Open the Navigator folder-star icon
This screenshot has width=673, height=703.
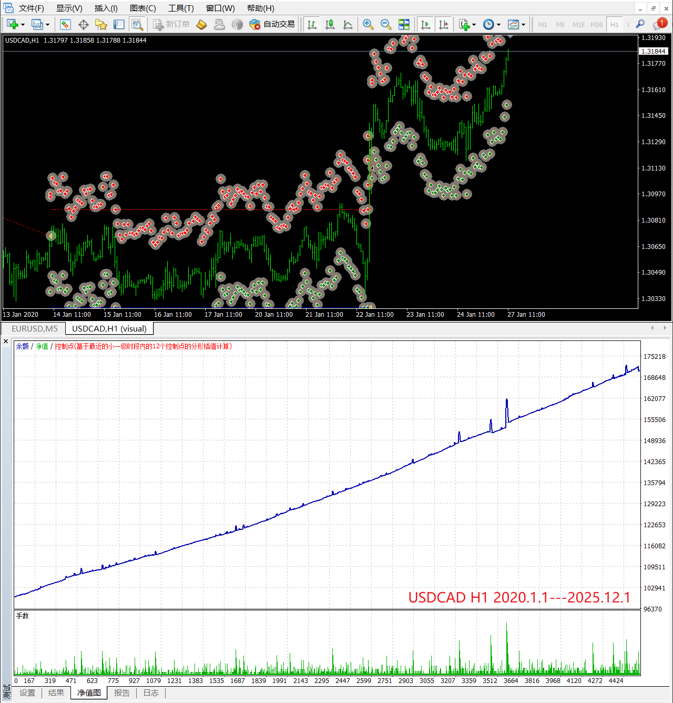(101, 24)
